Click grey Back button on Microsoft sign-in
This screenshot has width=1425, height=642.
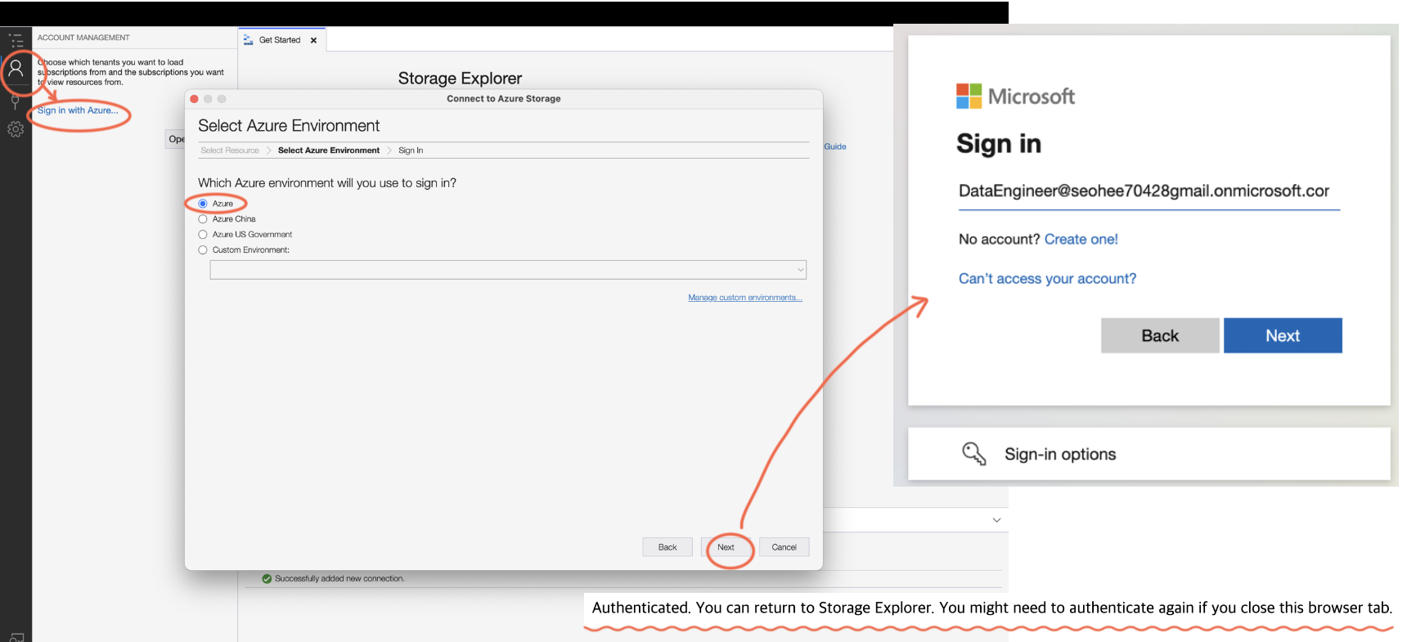coord(1160,335)
